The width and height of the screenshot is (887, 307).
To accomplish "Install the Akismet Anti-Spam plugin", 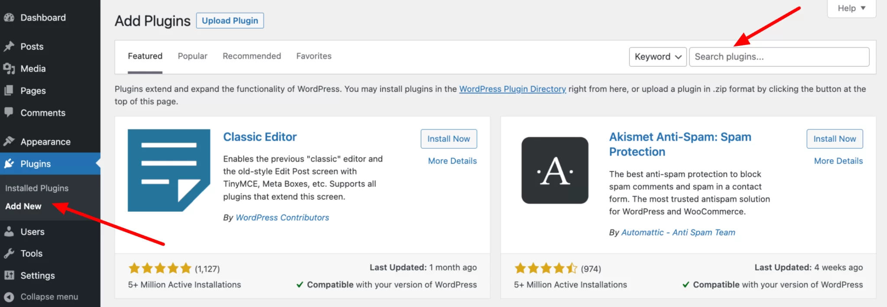I will 835,139.
